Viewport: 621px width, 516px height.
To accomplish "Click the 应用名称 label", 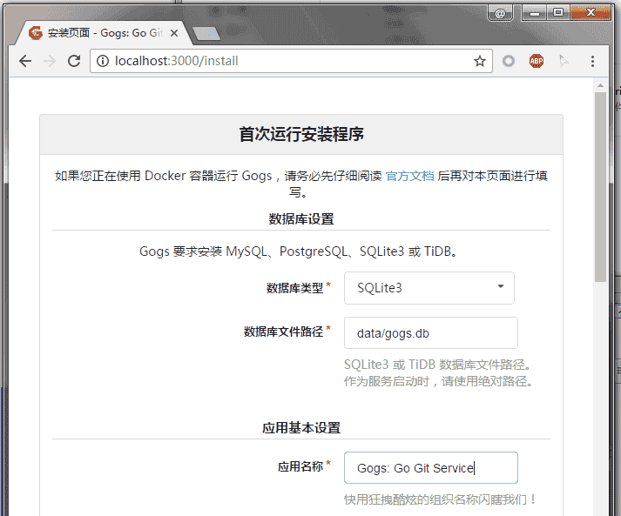I will 300,466.
